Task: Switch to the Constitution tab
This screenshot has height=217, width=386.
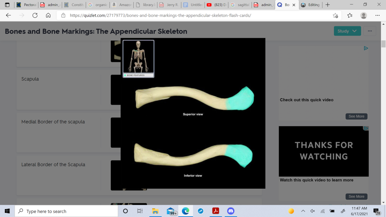Action: pyautogui.click(x=74, y=5)
